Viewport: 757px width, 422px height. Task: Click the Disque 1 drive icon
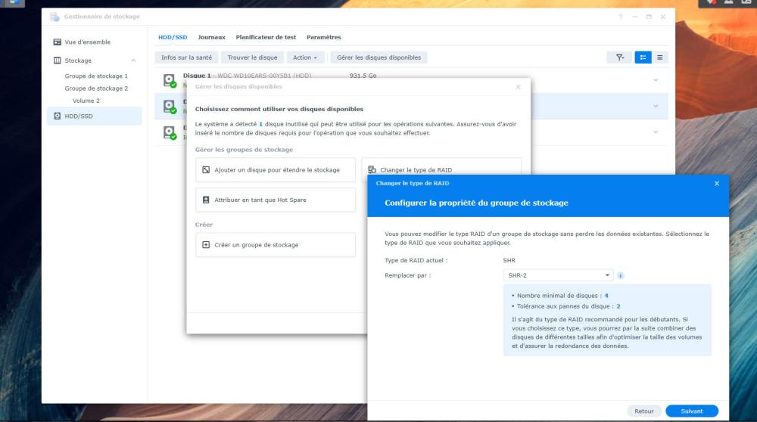[x=170, y=80]
